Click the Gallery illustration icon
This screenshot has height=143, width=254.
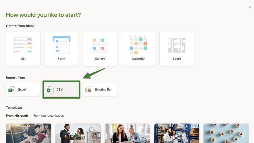pyautogui.click(x=100, y=45)
